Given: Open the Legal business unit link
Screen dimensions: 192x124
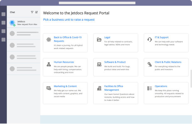Looking at the screenshot, I should point(107,37).
